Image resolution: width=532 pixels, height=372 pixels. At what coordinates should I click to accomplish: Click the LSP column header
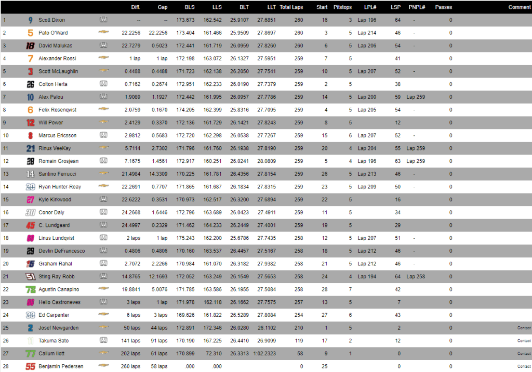pyautogui.click(x=395, y=7)
